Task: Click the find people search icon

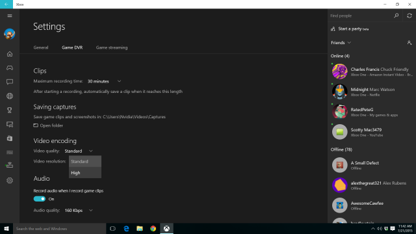Action: pyautogui.click(x=396, y=16)
